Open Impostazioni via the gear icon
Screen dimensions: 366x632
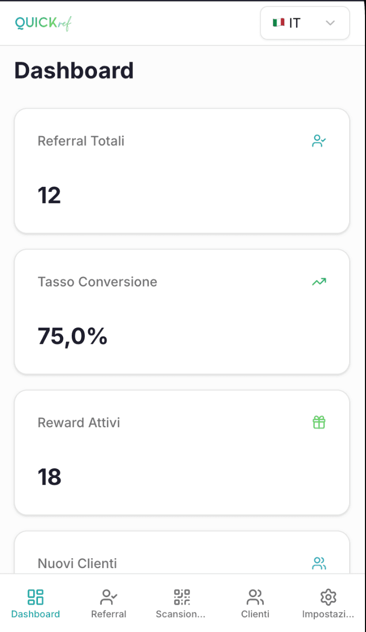click(328, 597)
